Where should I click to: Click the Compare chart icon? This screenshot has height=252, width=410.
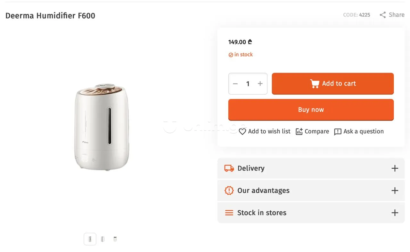click(299, 131)
